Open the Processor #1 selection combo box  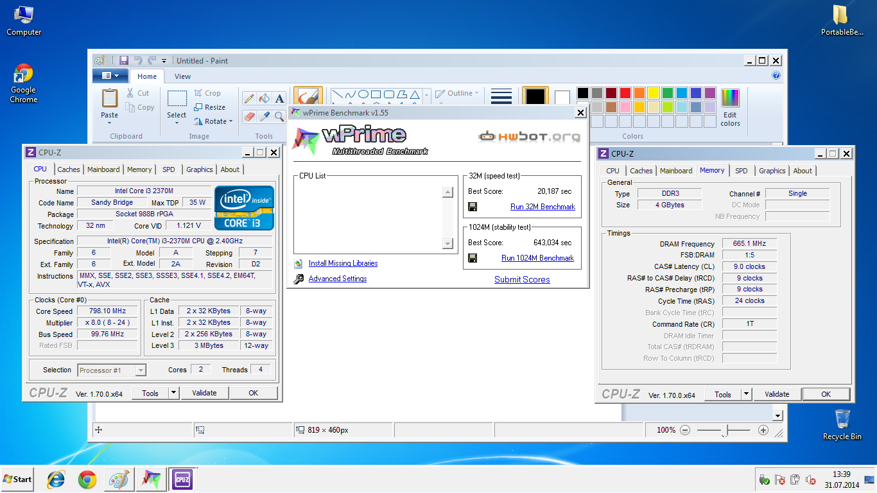112,370
